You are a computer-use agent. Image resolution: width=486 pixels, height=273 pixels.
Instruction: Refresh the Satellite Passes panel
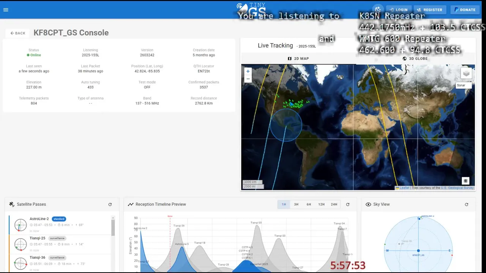[110, 204]
